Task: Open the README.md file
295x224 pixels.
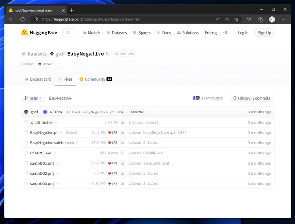Action: tap(41, 153)
